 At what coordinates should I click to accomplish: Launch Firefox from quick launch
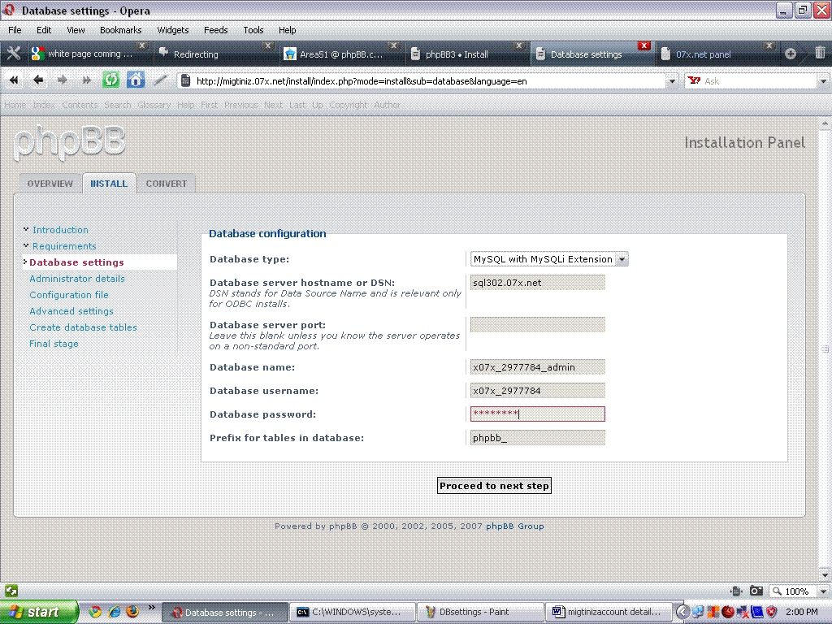(x=132, y=612)
